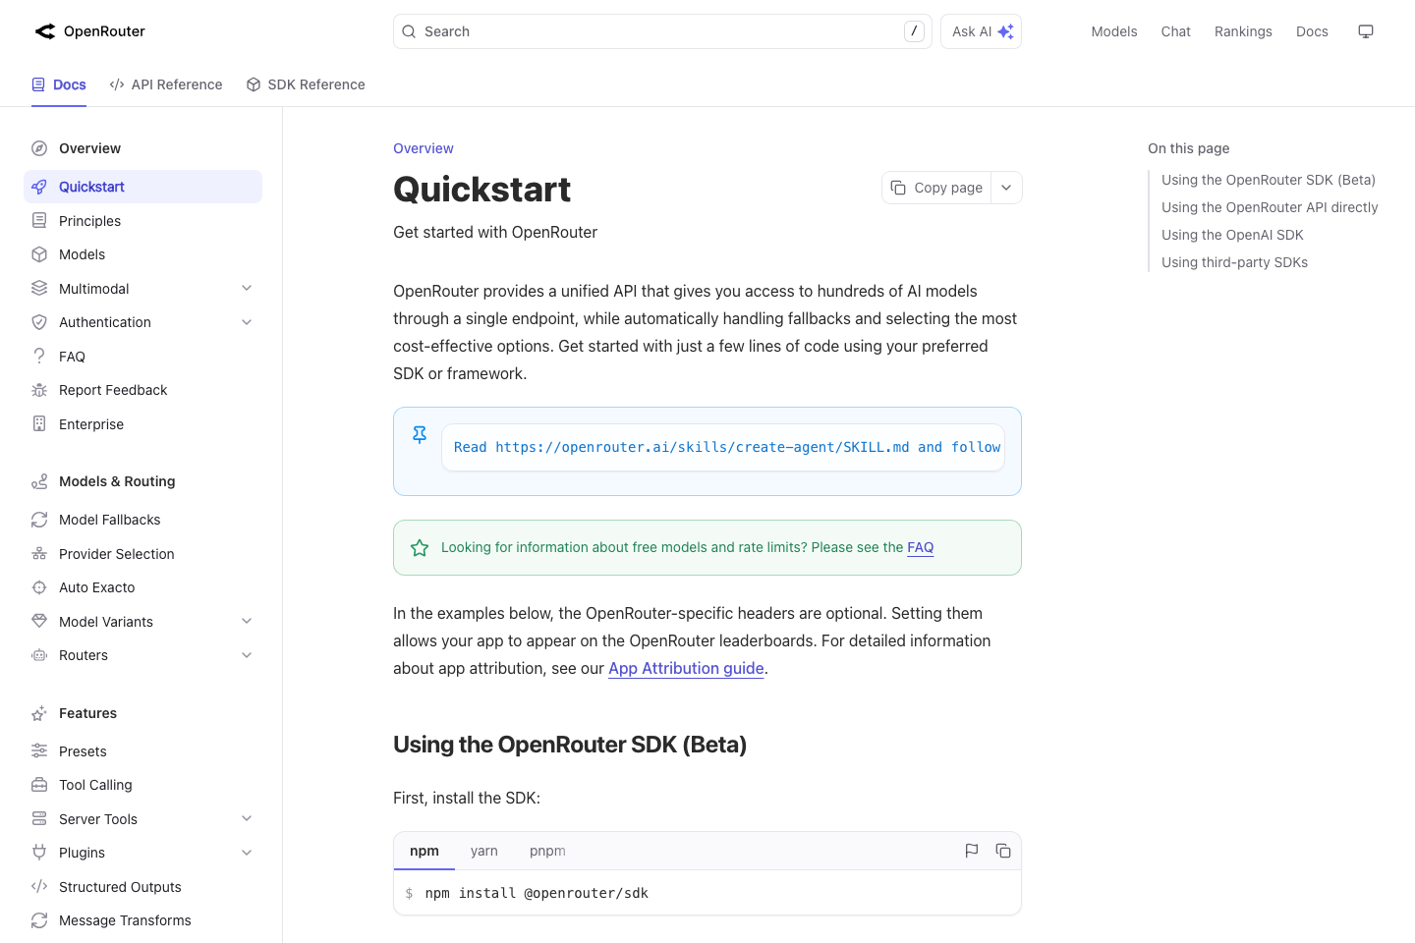Select the Model Fallbacks sidebar icon
1415x943 pixels.
(x=38, y=519)
